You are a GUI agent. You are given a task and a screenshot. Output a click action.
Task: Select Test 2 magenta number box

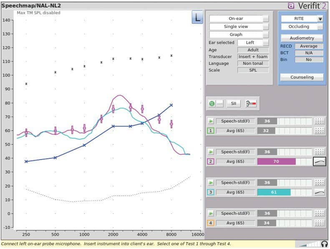[x=211, y=162]
